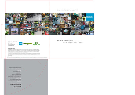Click the upside-down 'Investor' heading
135x95 pixels.
click(18, 87)
